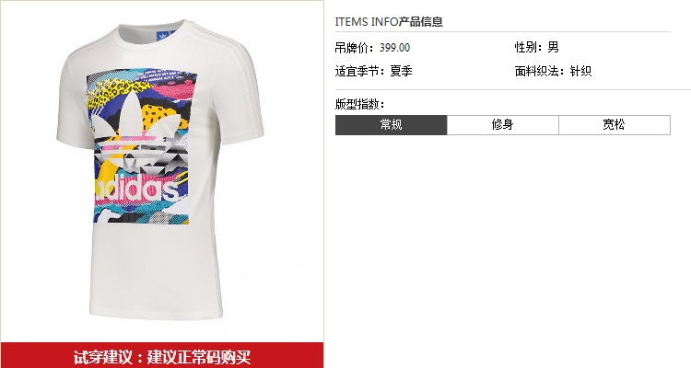Image resolution: width=691 pixels, height=368 pixels.
Task: Click the bottom hem of the T-shirt
Action: [x=156, y=316]
